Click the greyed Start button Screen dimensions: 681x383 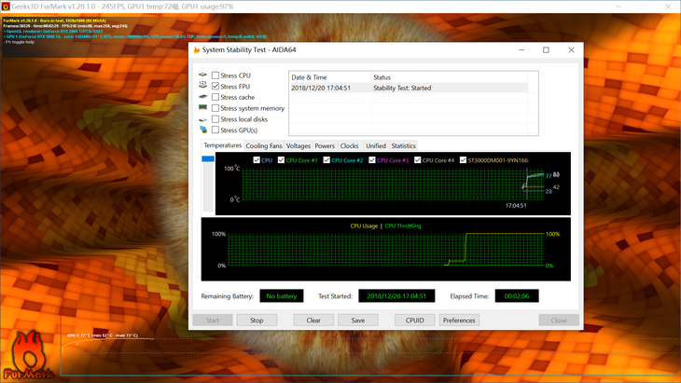(x=213, y=321)
